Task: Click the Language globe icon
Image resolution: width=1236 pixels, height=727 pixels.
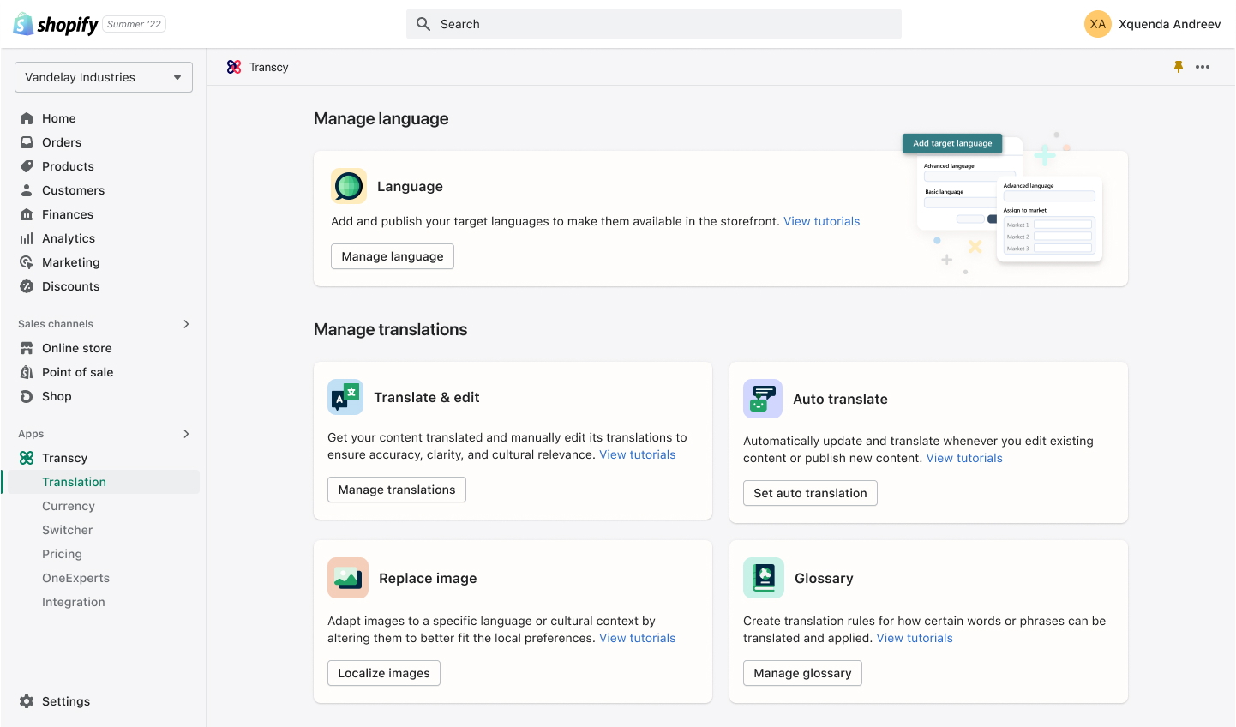Action: 349,186
